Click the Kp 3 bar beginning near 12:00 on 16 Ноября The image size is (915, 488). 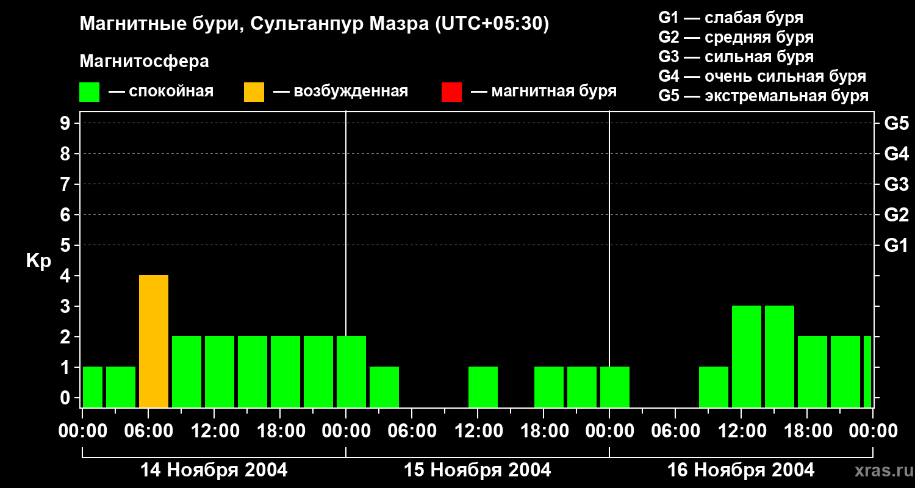[x=747, y=357]
